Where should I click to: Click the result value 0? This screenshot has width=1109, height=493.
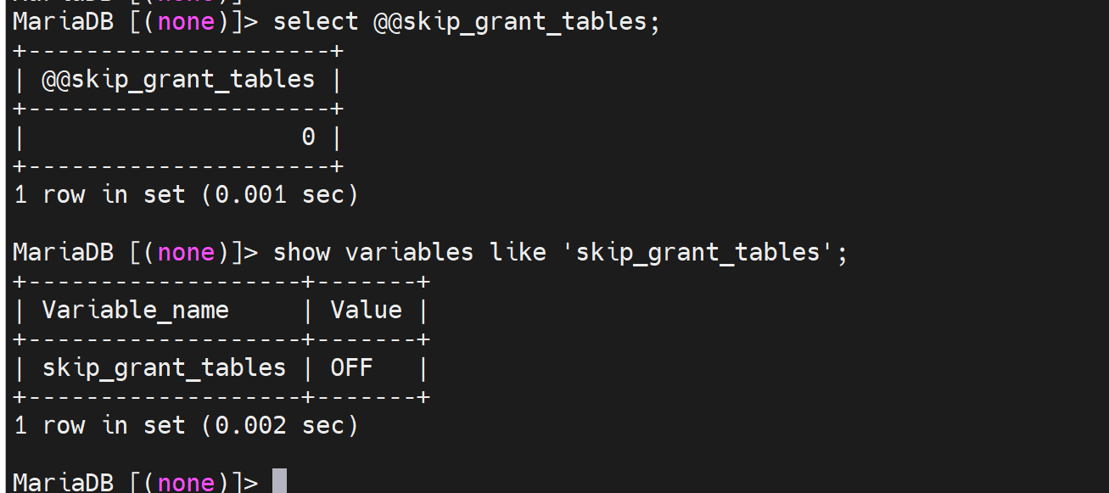tap(309, 137)
